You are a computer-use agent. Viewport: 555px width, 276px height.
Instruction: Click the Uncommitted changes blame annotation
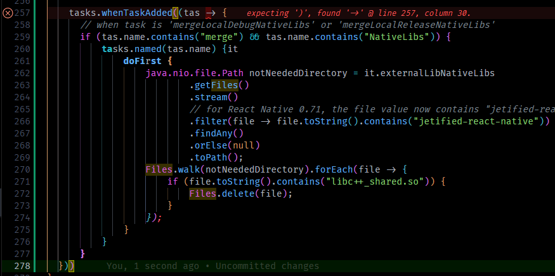pyautogui.click(x=212, y=266)
